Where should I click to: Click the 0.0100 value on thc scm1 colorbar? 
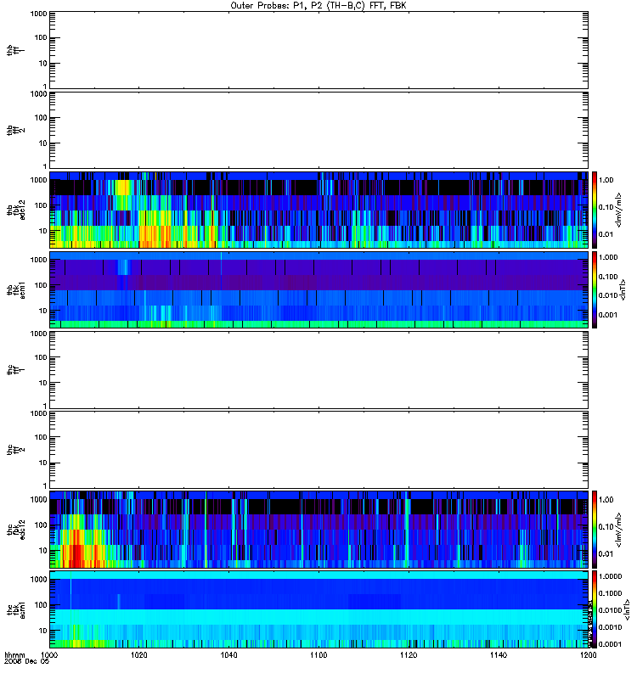pos(610,610)
